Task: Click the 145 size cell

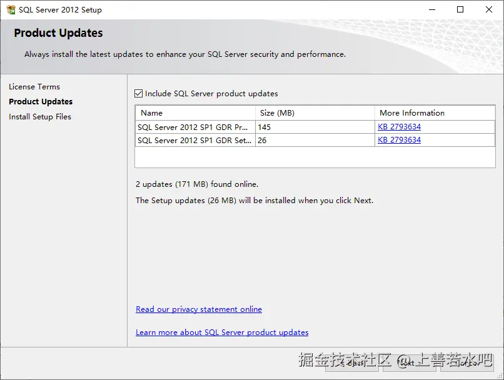Action: pos(315,127)
